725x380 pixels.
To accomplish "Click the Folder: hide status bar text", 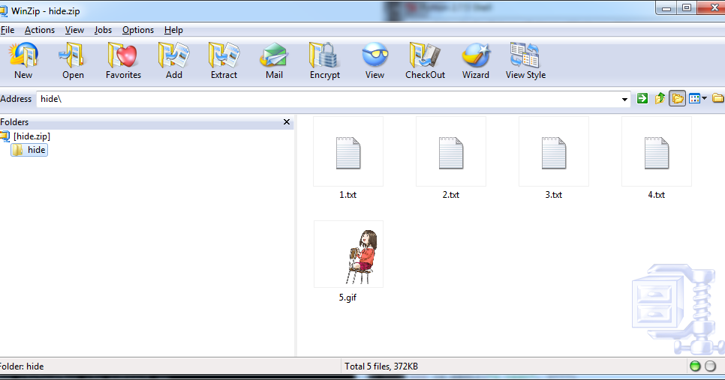I will click(22, 367).
